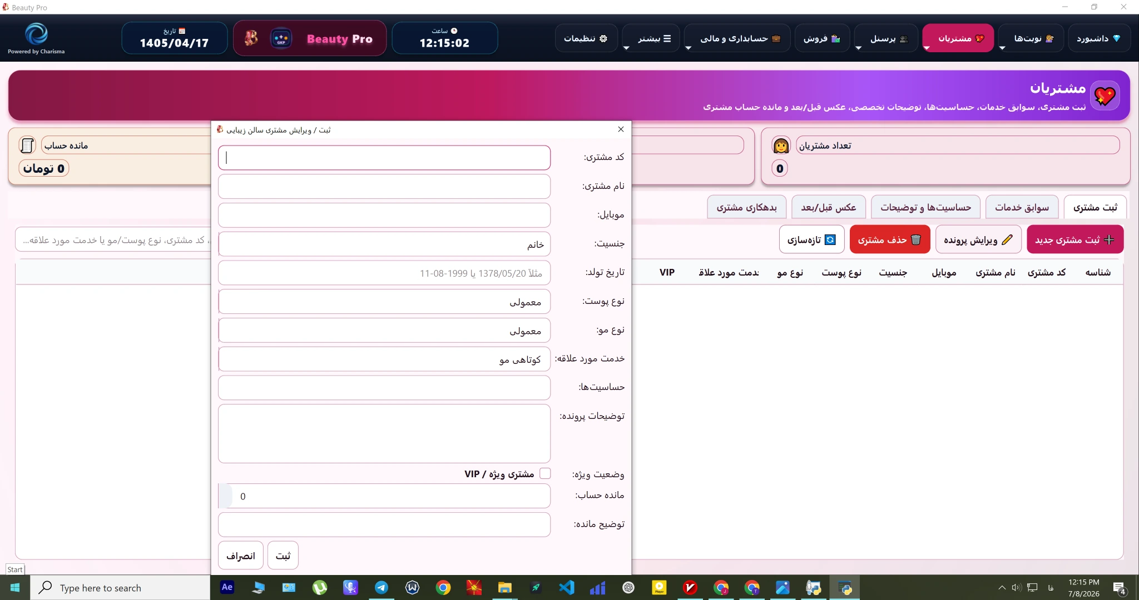Click the توضیح مانده input field

pos(384,524)
